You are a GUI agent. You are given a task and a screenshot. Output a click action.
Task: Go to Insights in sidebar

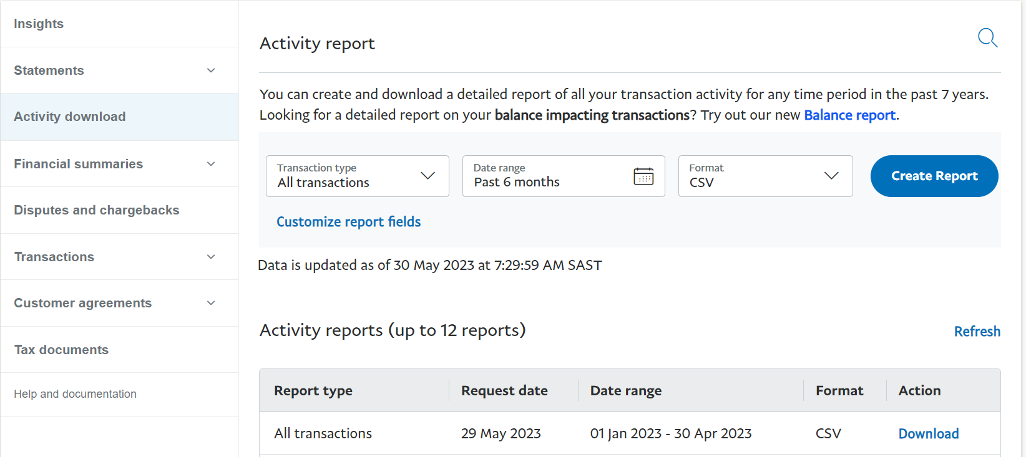coord(39,24)
